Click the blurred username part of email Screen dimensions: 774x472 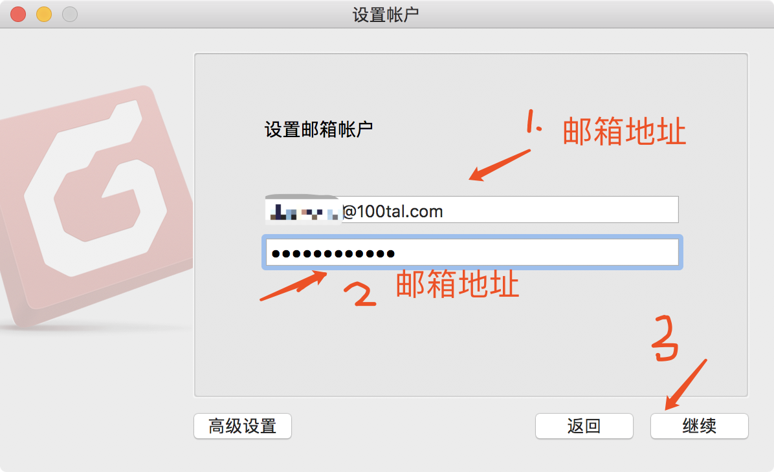(303, 211)
